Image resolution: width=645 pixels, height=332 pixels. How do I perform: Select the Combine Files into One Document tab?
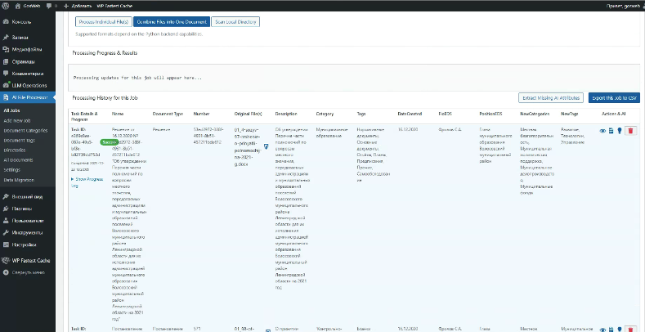(170, 21)
